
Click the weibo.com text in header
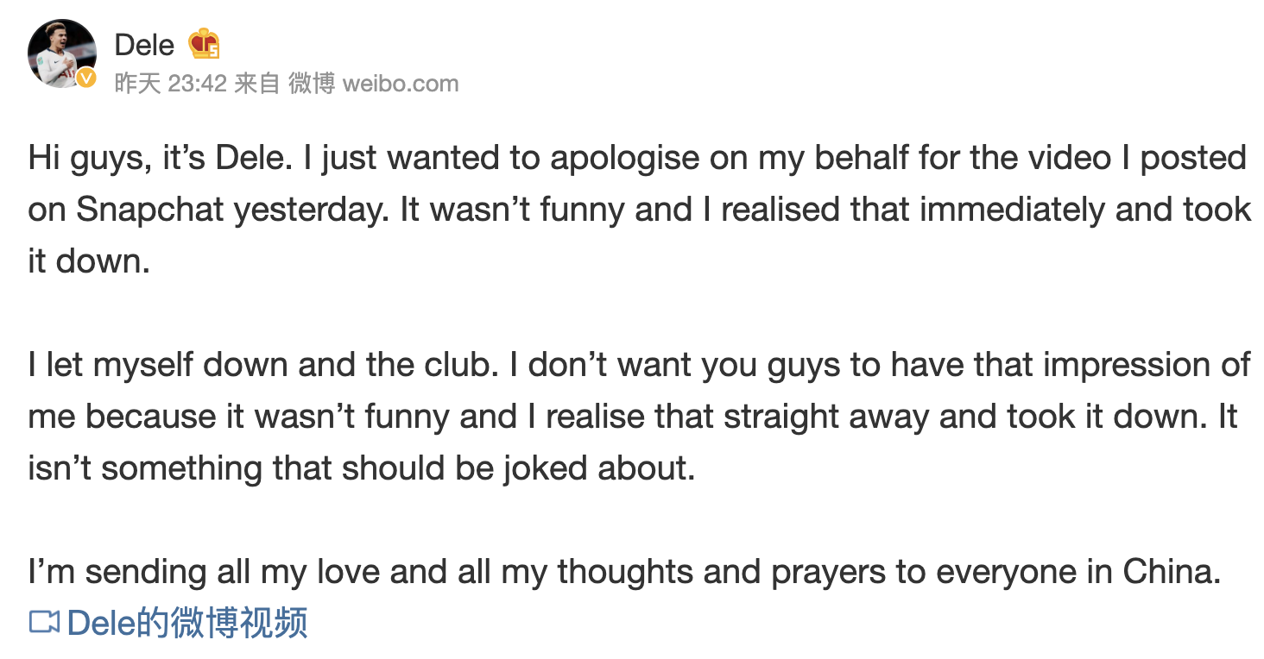pos(401,84)
